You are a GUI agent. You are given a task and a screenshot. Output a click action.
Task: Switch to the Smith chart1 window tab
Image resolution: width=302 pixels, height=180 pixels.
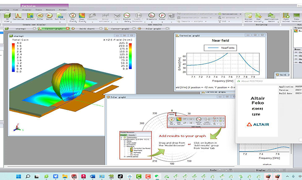[87, 29]
